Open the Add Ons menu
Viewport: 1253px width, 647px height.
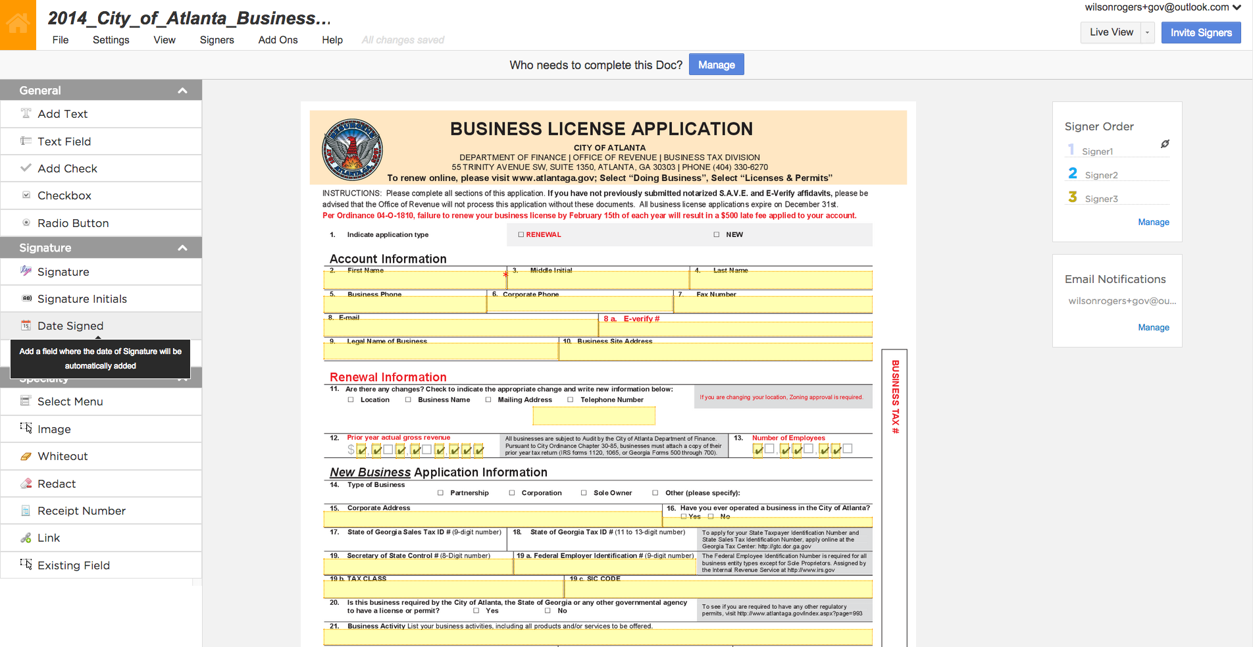point(277,40)
